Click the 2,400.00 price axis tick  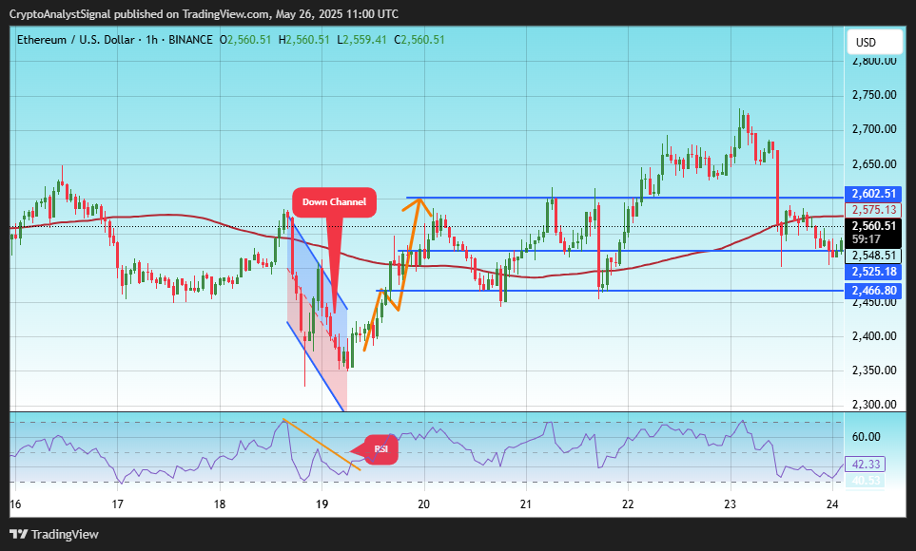pyautogui.click(x=874, y=336)
